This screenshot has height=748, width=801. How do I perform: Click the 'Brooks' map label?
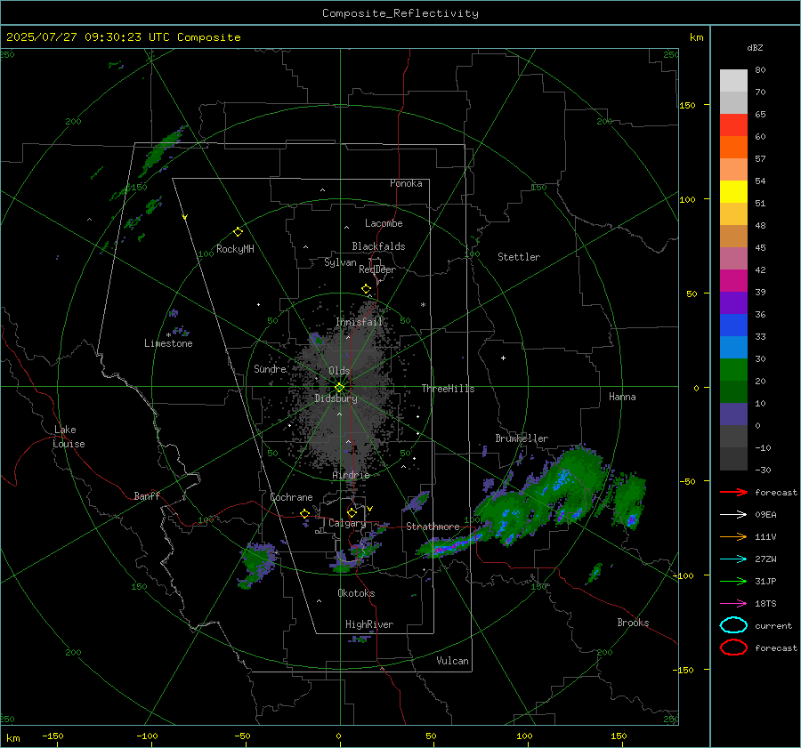pyautogui.click(x=633, y=623)
